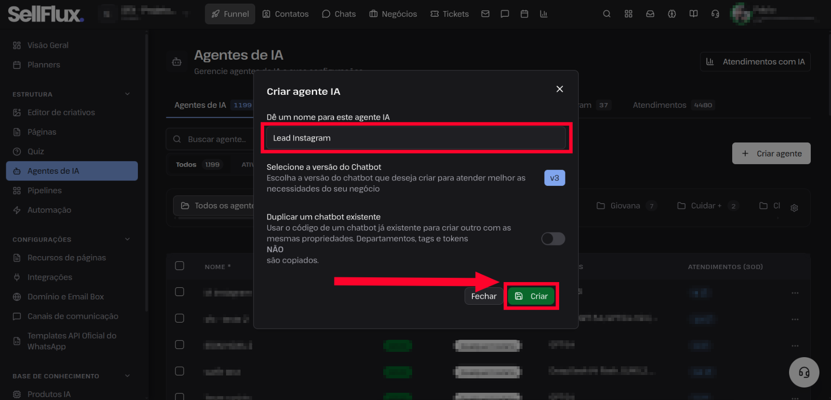Open the folder settings gear icon
Image resolution: width=831 pixels, height=400 pixels.
(x=794, y=207)
